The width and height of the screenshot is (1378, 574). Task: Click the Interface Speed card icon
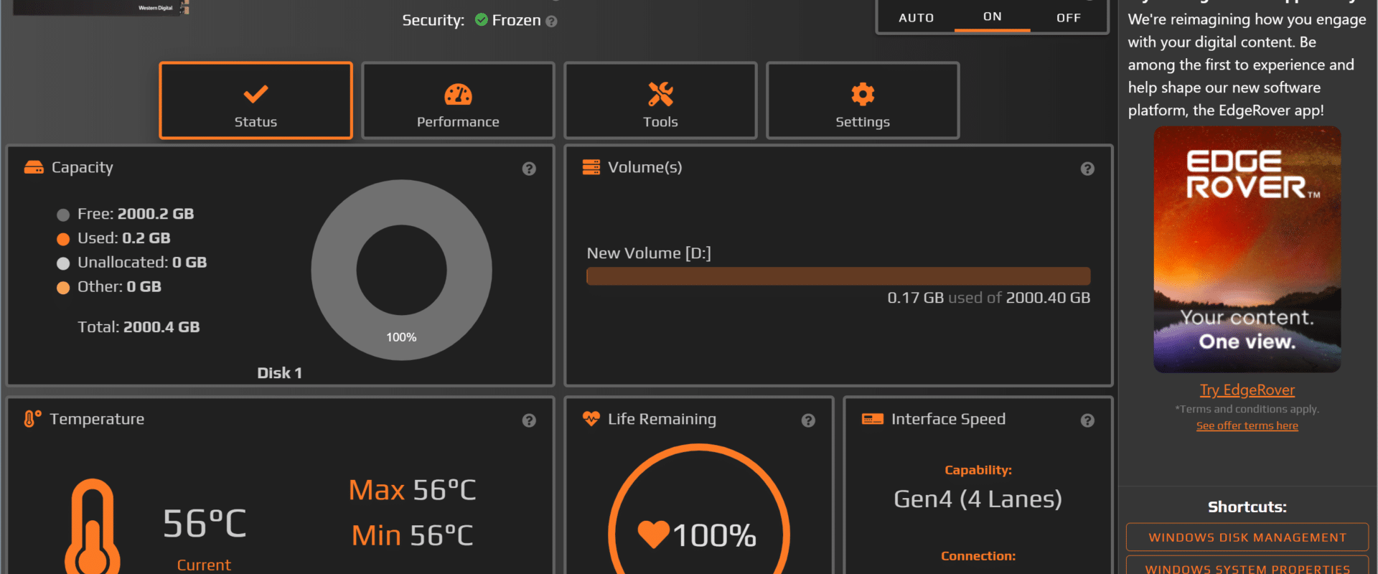tap(873, 419)
